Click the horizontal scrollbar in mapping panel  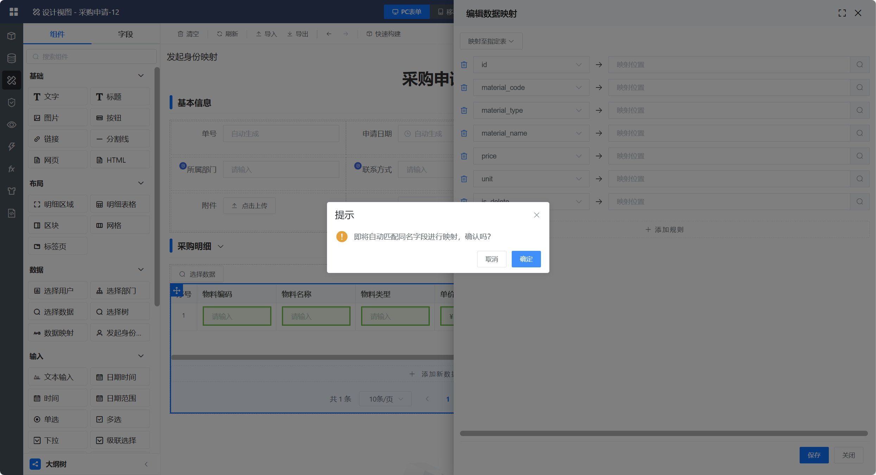[x=663, y=433]
